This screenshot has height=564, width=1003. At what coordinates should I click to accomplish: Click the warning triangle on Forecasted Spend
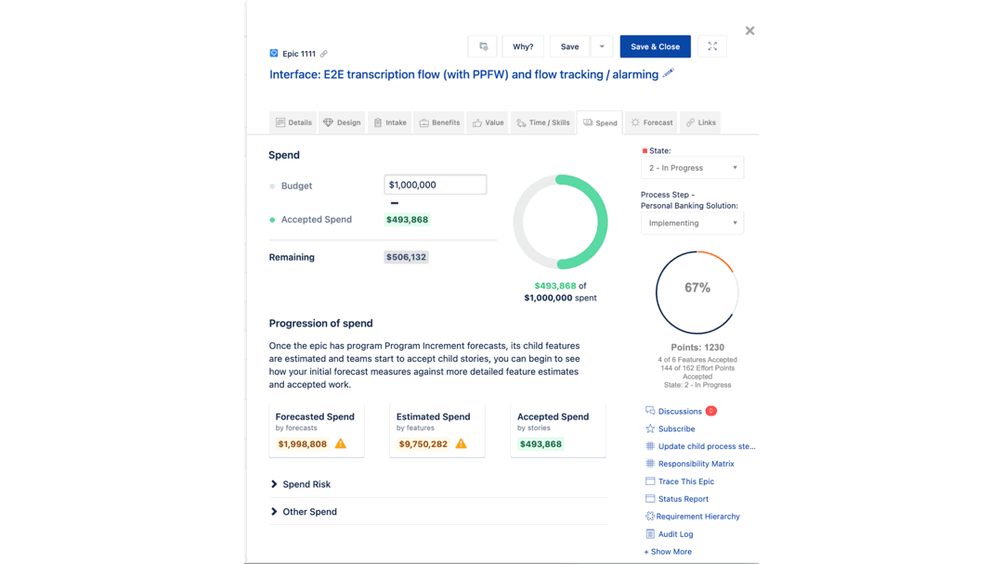tap(342, 444)
